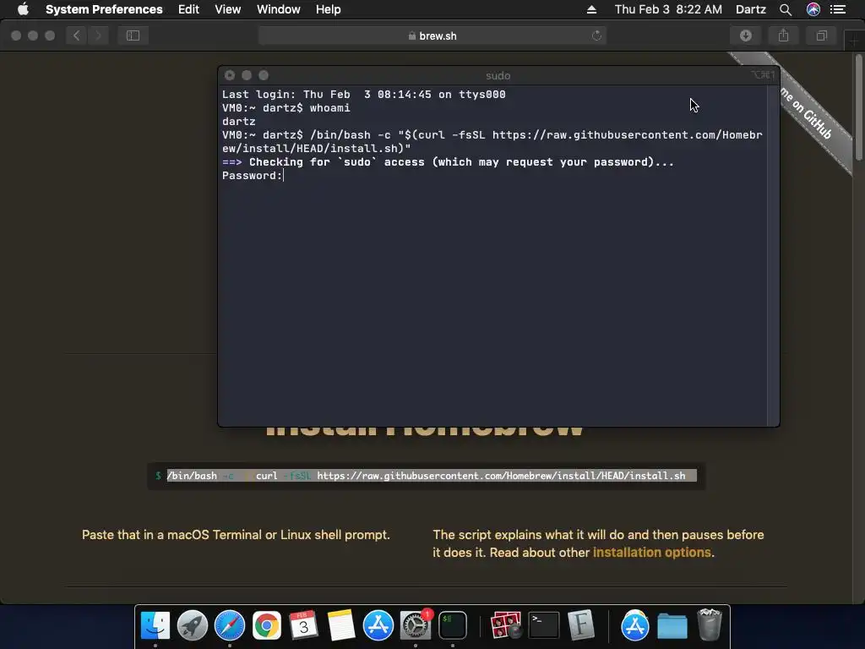
Task: Close the sudo Terminal window
Action: tap(230, 75)
